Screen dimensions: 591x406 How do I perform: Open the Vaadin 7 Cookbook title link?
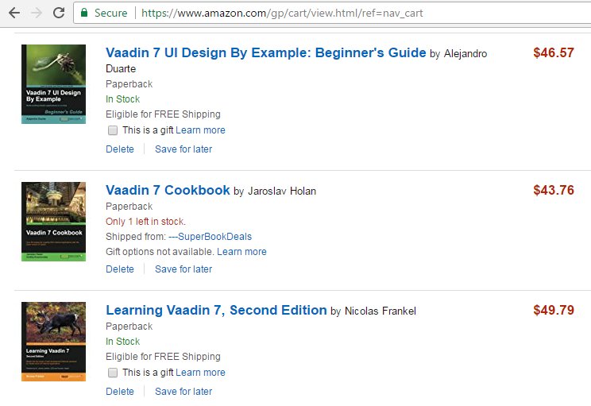click(168, 191)
